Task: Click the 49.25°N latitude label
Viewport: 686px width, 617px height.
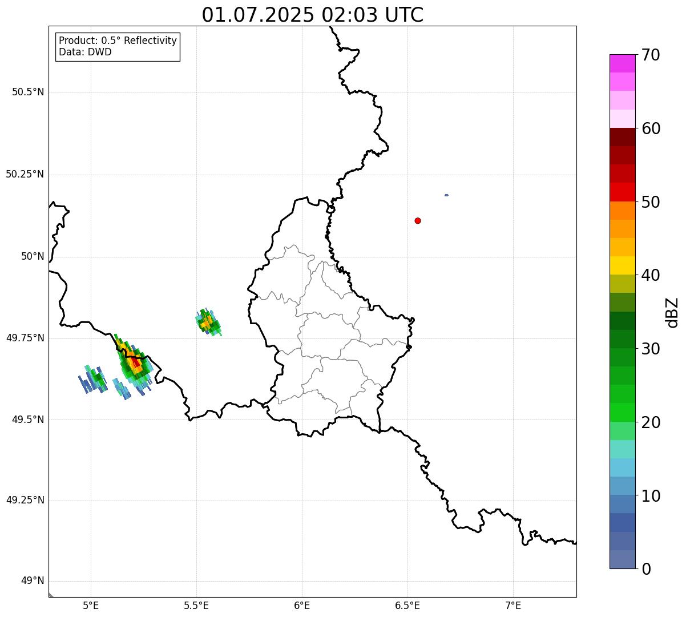Action: (25, 501)
